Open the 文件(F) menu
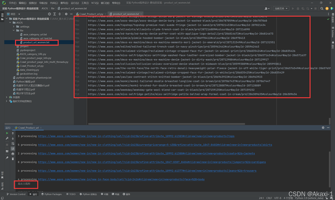 coord(13,3)
